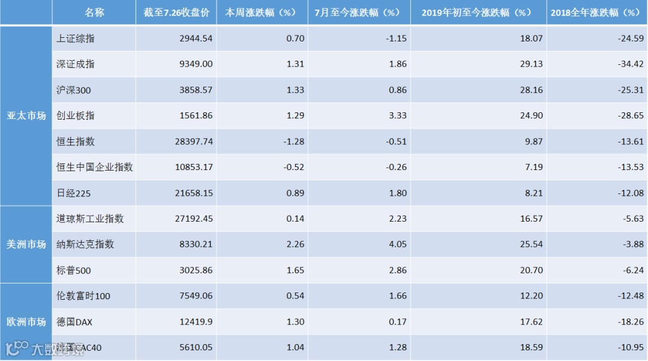Screen dimensions: 648x361
Task: Click 2019 change 7.19 value
Action: [x=534, y=167]
